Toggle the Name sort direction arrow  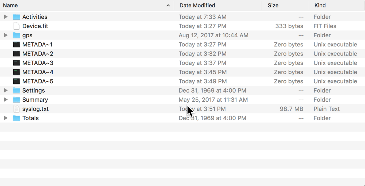click(168, 5)
